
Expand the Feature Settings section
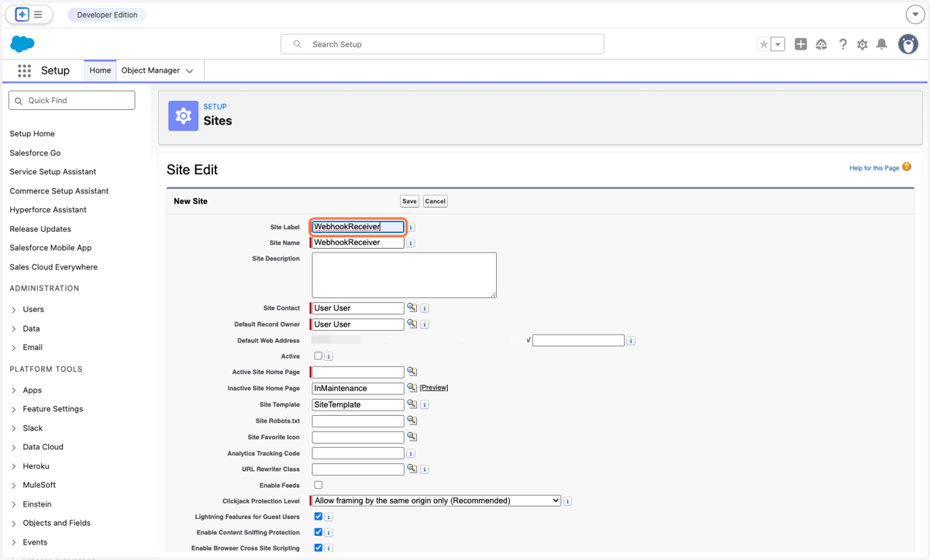[14, 409]
